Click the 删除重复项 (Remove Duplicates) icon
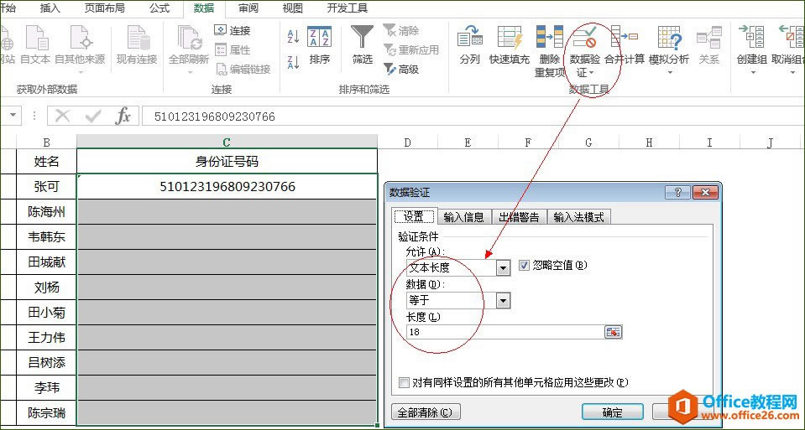The height and width of the screenshot is (430, 805). (x=549, y=39)
